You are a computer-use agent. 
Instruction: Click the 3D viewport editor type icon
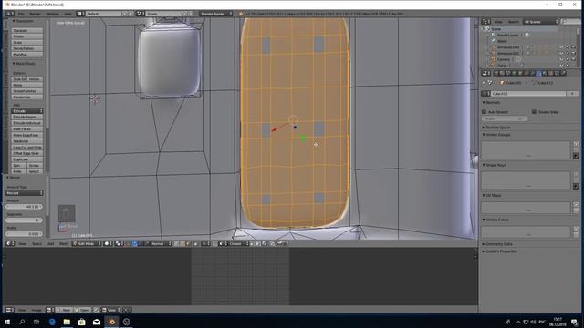tap(10, 243)
